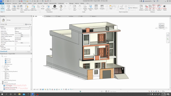Open the Windows Start menu
The height and width of the screenshot is (96, 171).
2,94
